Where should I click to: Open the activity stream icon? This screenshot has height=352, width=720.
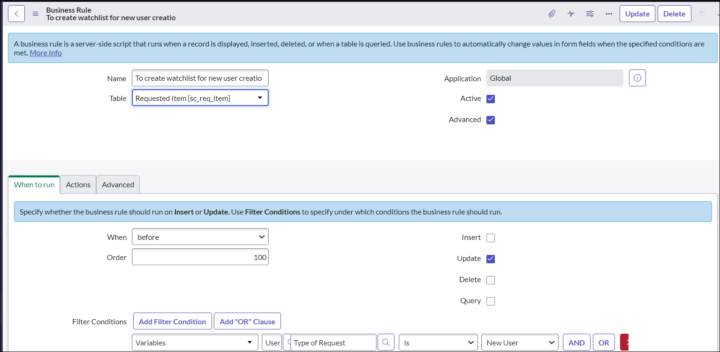pyautogui.click(x=571, y=14)
